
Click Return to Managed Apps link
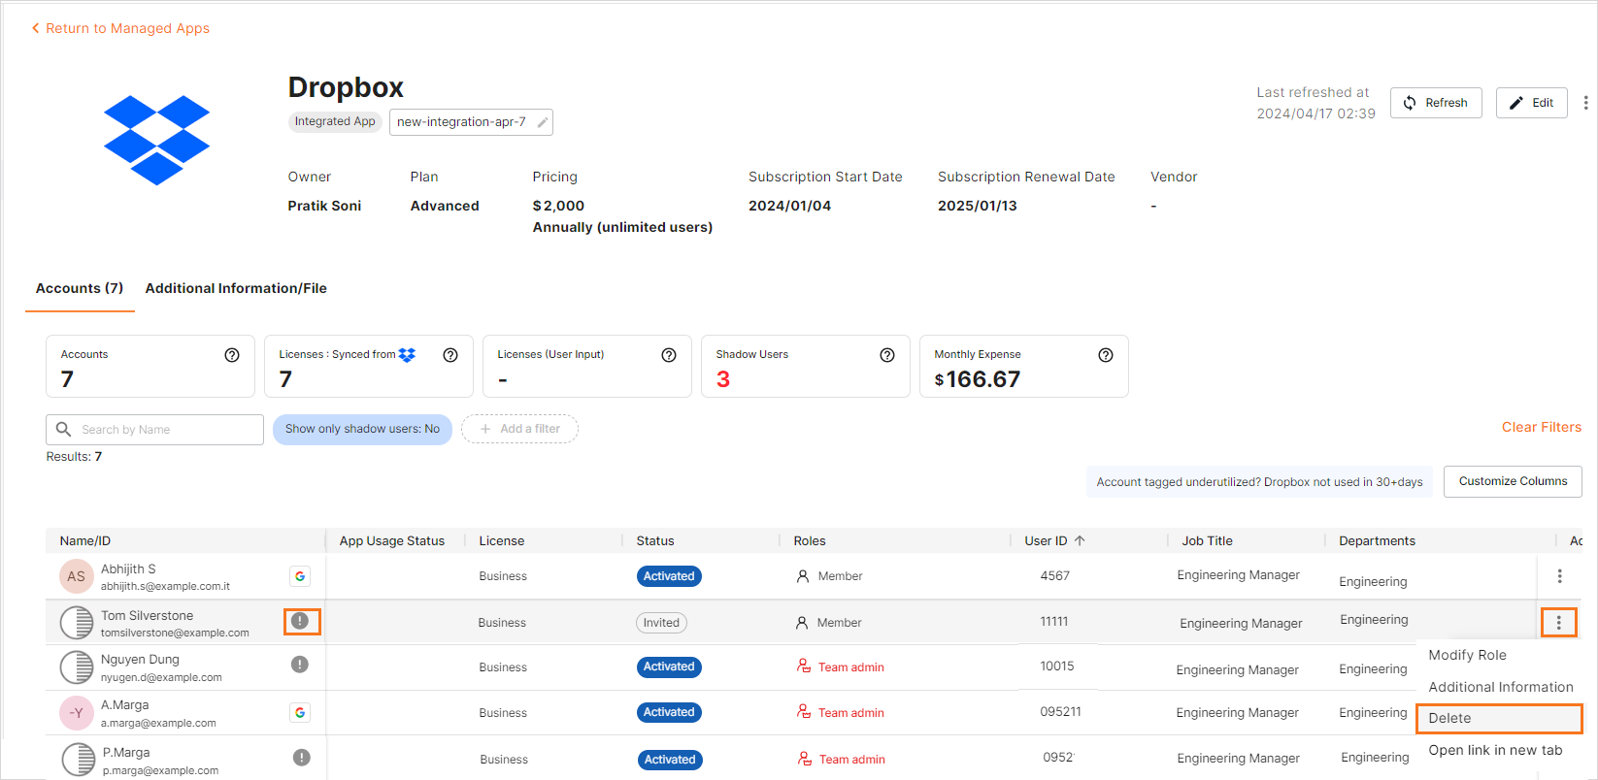pos(120,28)
